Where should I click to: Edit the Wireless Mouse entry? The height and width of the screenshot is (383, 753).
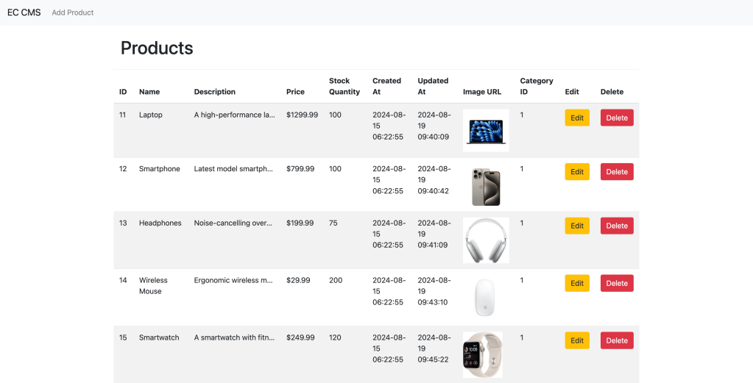pyautogui.click(x=577, y=283)
